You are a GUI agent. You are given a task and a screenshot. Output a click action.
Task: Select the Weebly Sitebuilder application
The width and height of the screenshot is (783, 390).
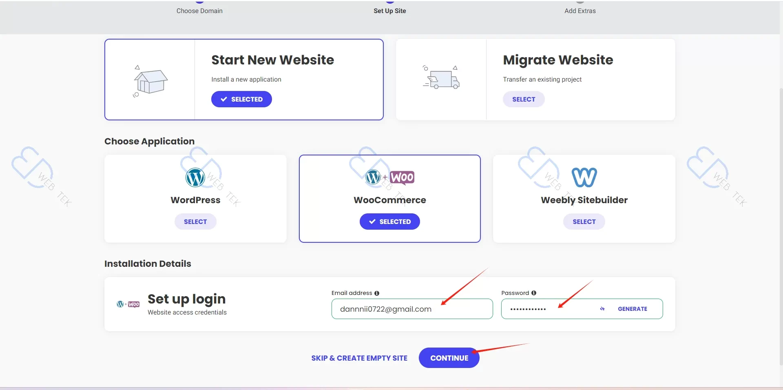[584, 222]
